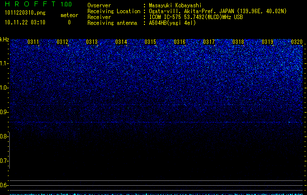Click the 0317 time marker
The height and width of the screenshot is (195, 307).
[209, 42]
